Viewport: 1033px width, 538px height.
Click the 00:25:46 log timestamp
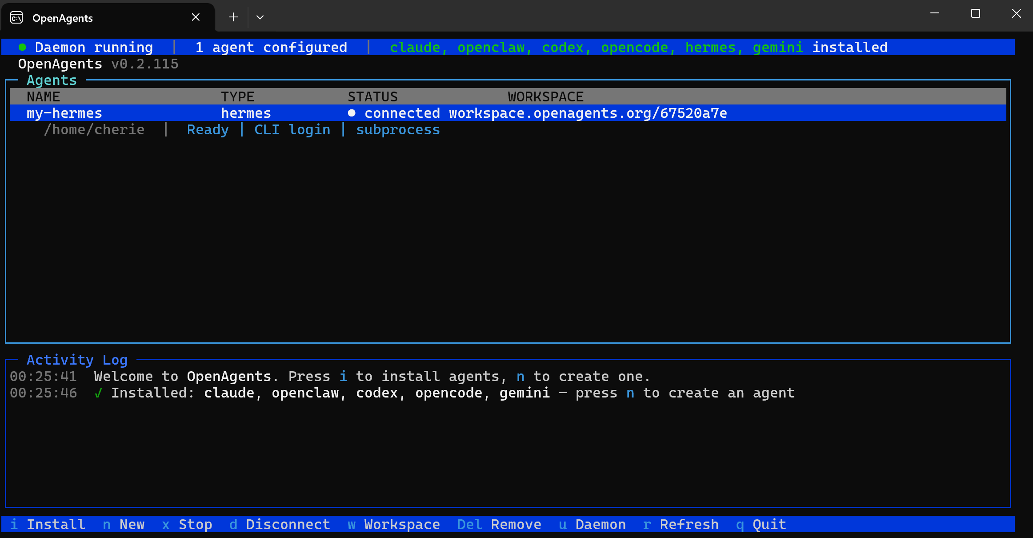[x=44, y=393]
